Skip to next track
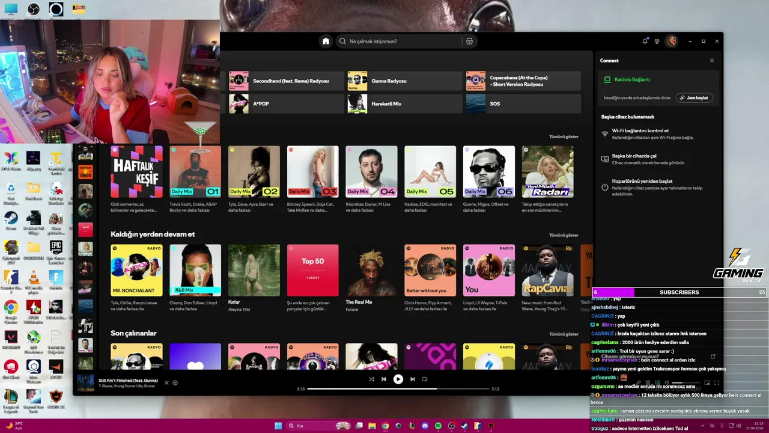 coord(412,379)
